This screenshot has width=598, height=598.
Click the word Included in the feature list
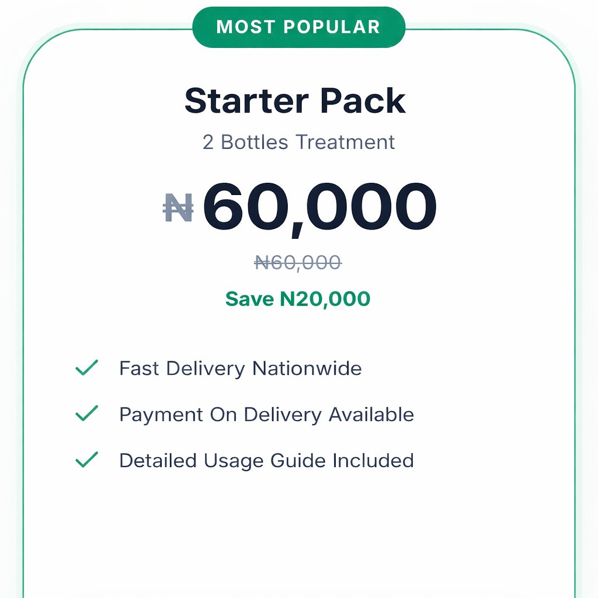373,461
